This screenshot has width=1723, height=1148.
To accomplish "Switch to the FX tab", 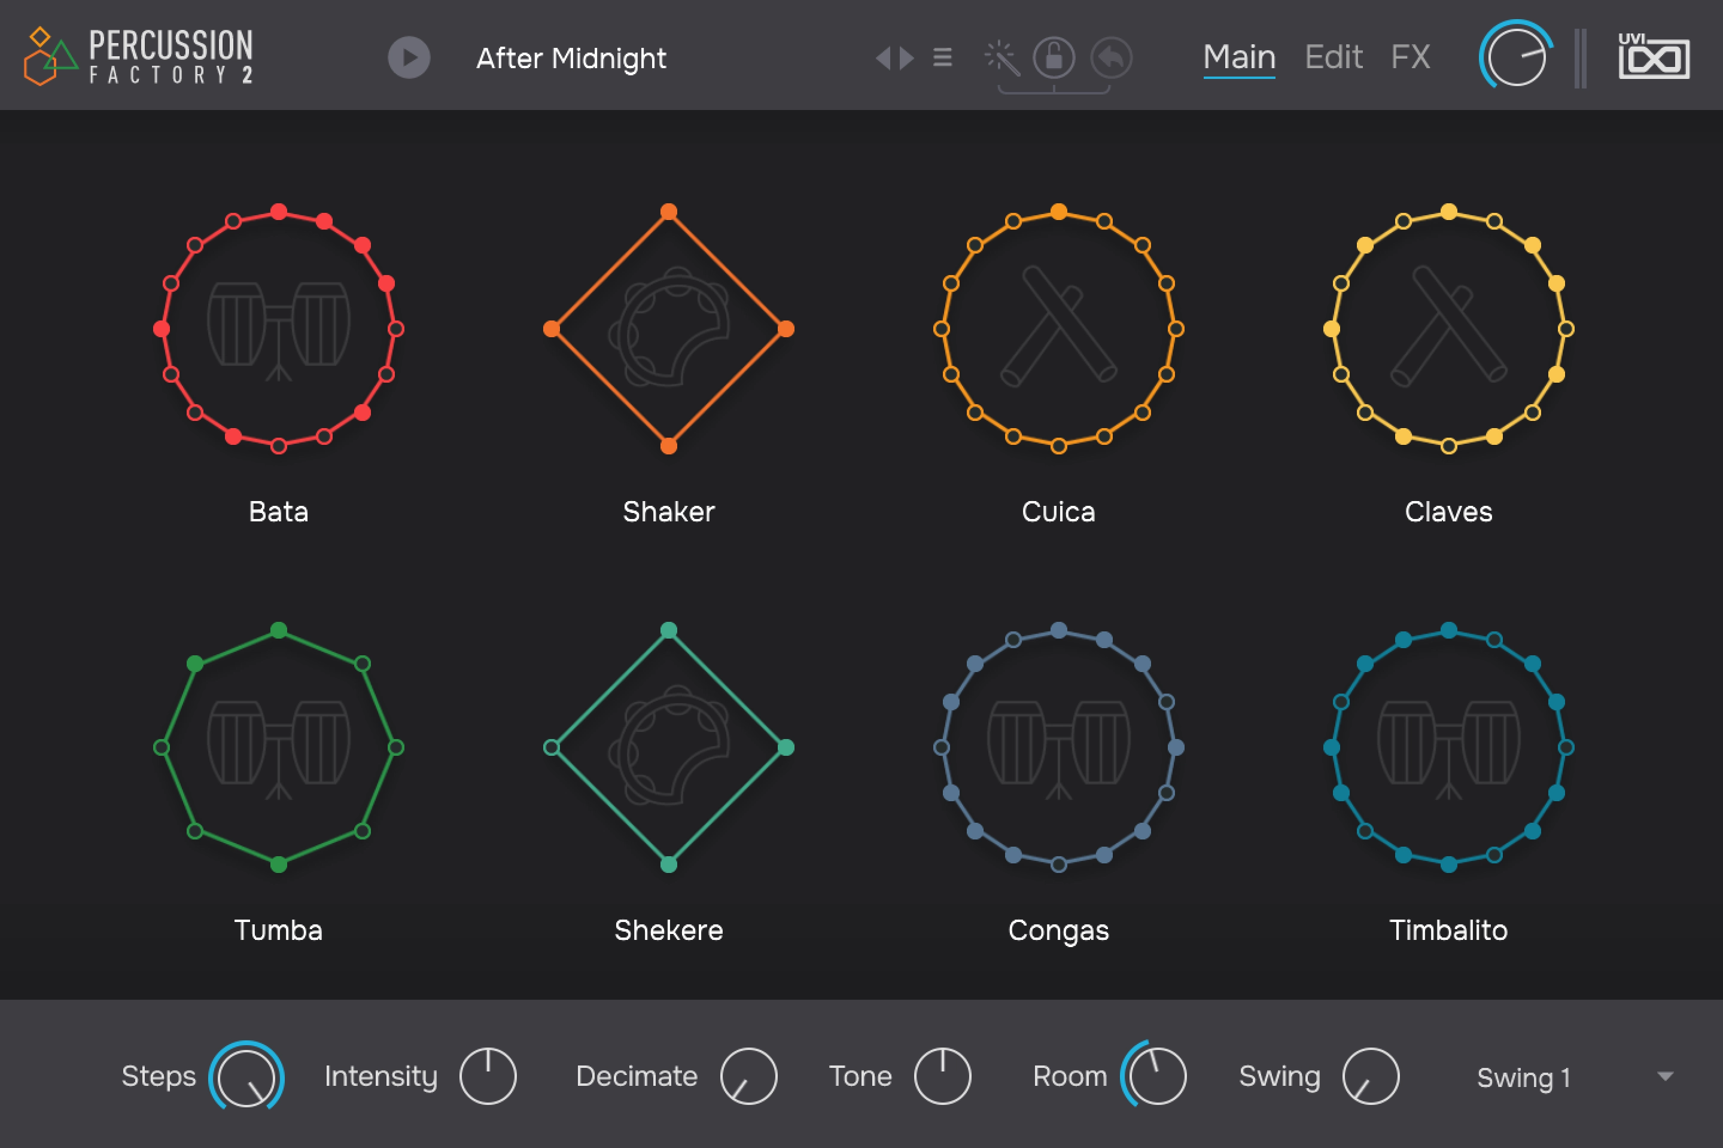I will [1410, 56].
